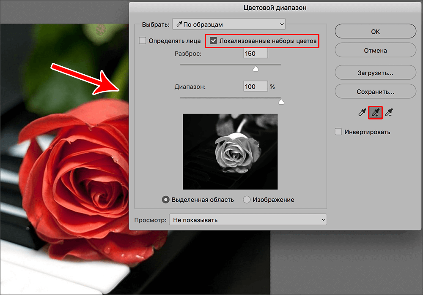Choose the Изображение radio button
423x295 pixels.
[247, 200]
